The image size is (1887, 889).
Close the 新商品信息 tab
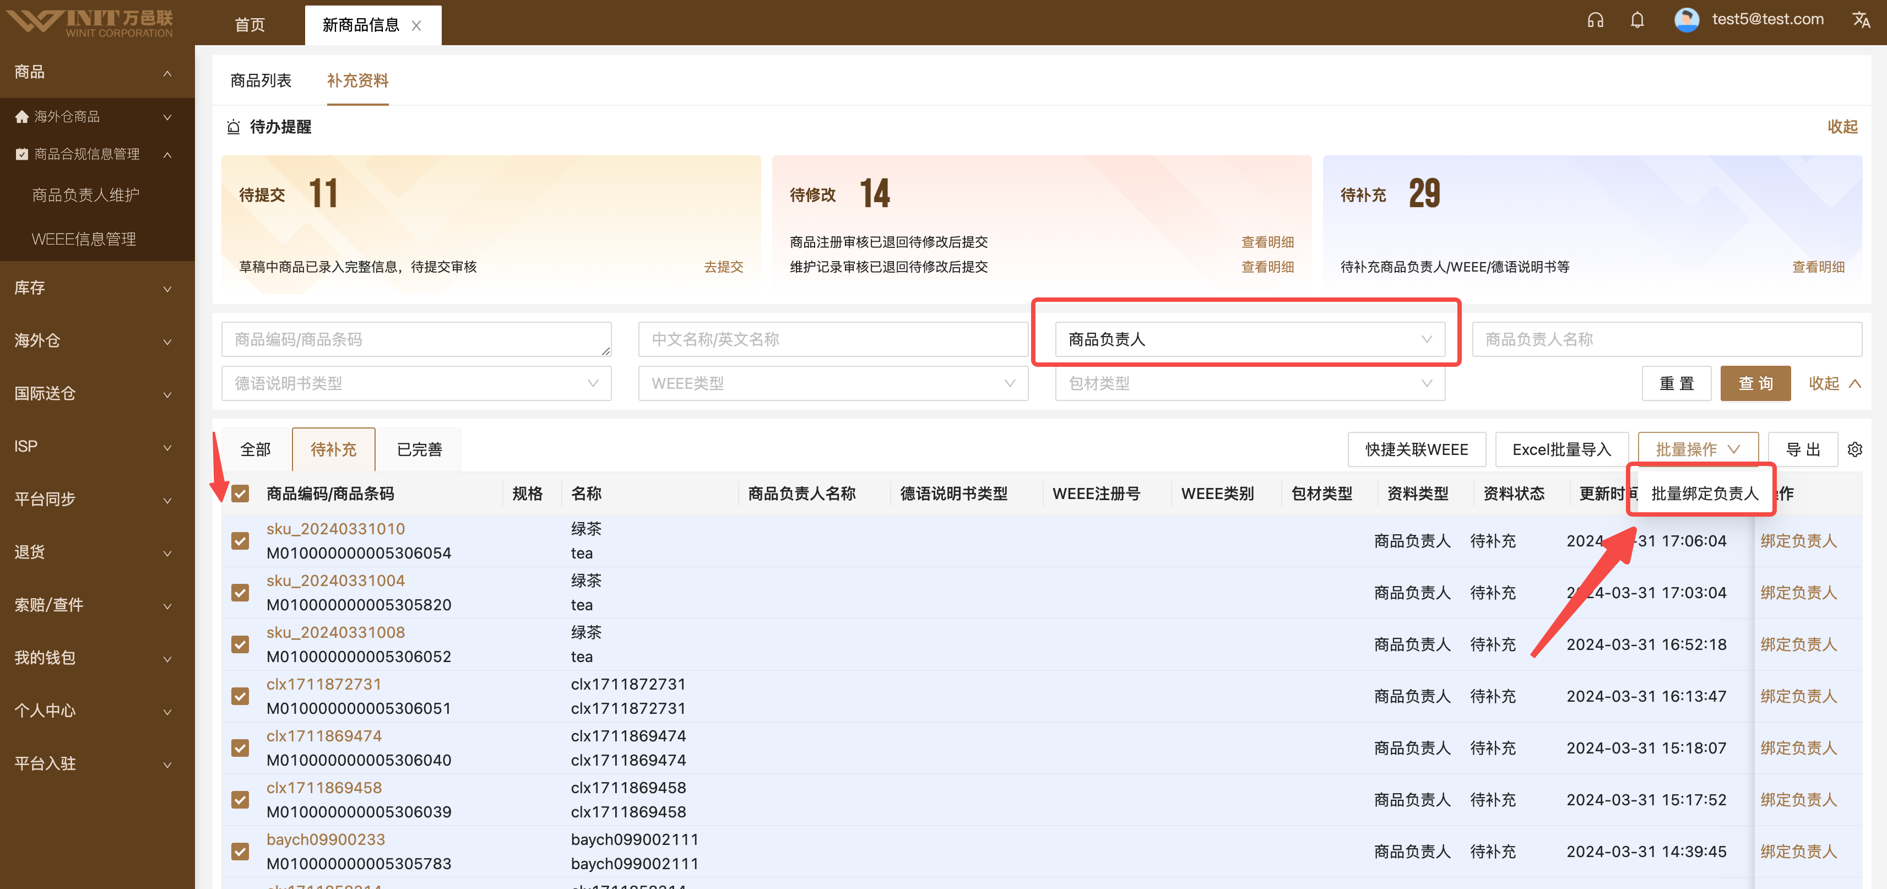416,25
